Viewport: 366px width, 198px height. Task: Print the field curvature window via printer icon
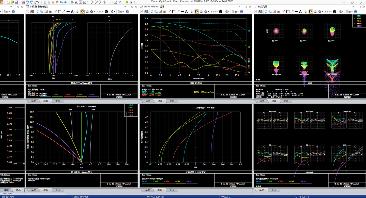pyautogui.click(x=50, y=12)
